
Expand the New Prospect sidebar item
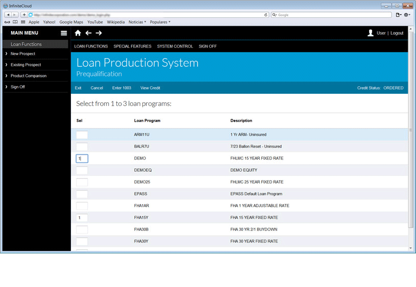point(23,54)
